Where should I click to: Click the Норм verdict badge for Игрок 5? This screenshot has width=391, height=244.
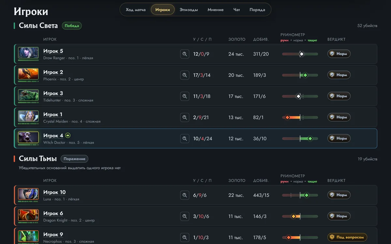pos(339,54)
